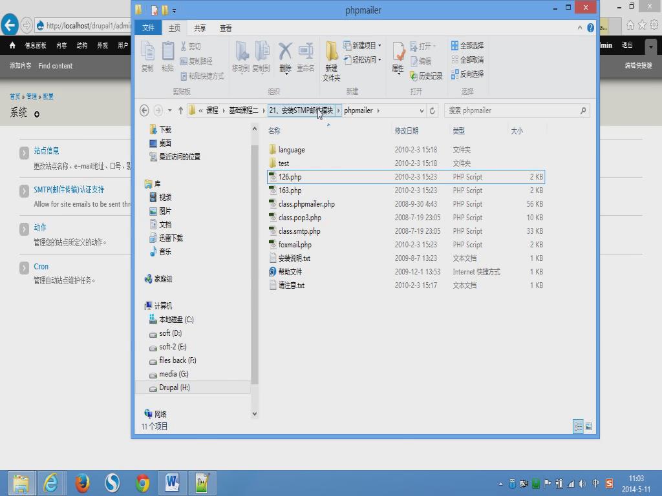Select the 安装说明.txt file
Viewport: 662px width, 496px height.
click(x=294, y=258)
